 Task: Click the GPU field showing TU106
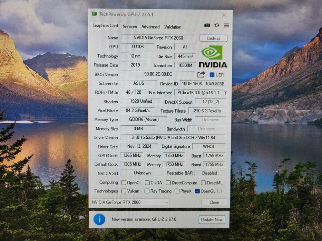[137, 46]
